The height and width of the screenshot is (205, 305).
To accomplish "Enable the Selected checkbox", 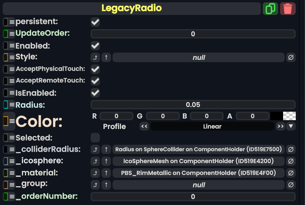I will click(x=95, y=137).
